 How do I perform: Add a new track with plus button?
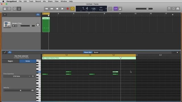coord(5,15)
